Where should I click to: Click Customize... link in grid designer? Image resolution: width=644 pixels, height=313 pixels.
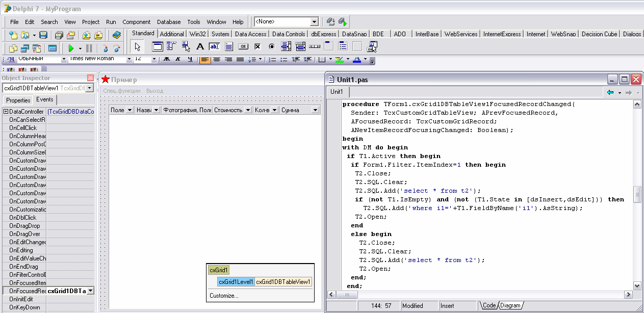point(224,296)
